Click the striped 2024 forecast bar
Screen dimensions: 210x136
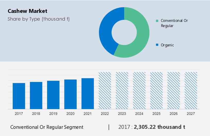(139, 90)
